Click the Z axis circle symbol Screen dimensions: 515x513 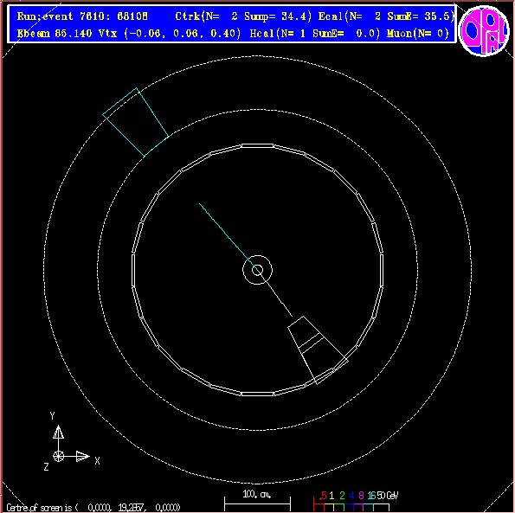click(59, 456)
